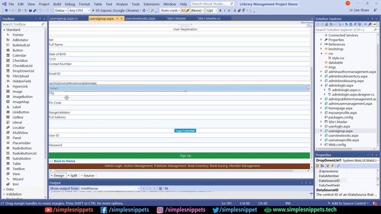This screenshot has width=381, height=214.
Task: Click the Categorized view icon in Properties panel
Action: [317, 166]
